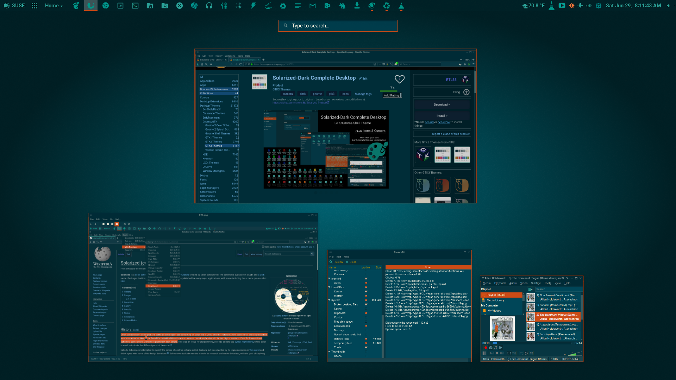
Task: Open the Subtitle menu in VLC
Action: coord(536,283)
